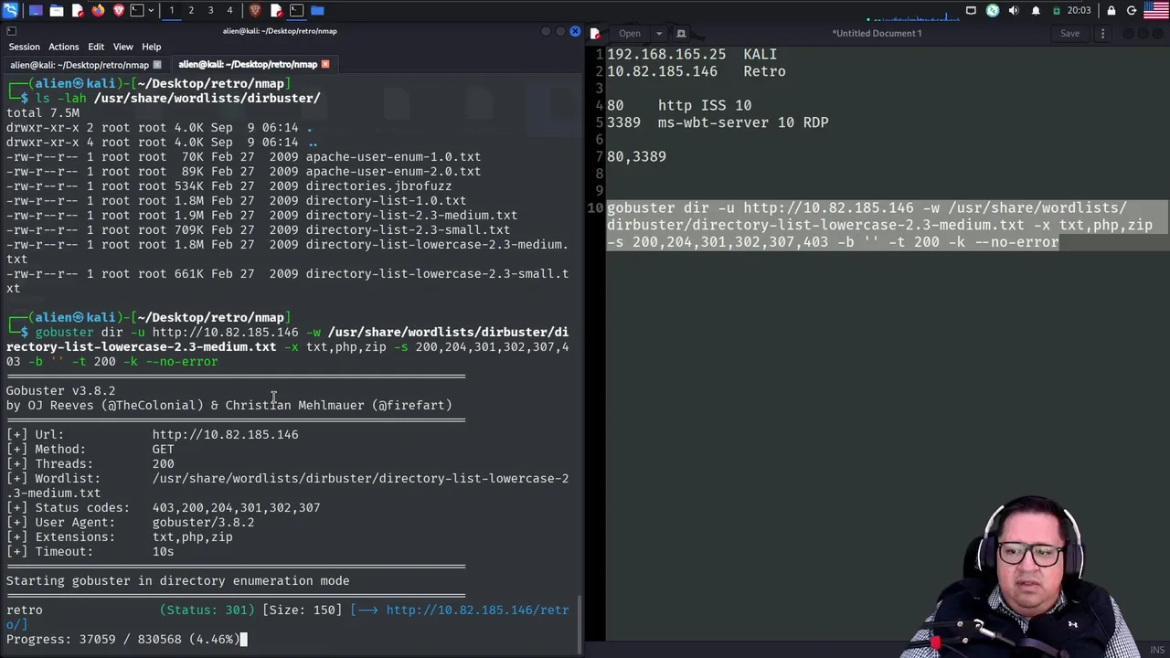Click the '80,3389' line in editor

(x=636, y=157)
